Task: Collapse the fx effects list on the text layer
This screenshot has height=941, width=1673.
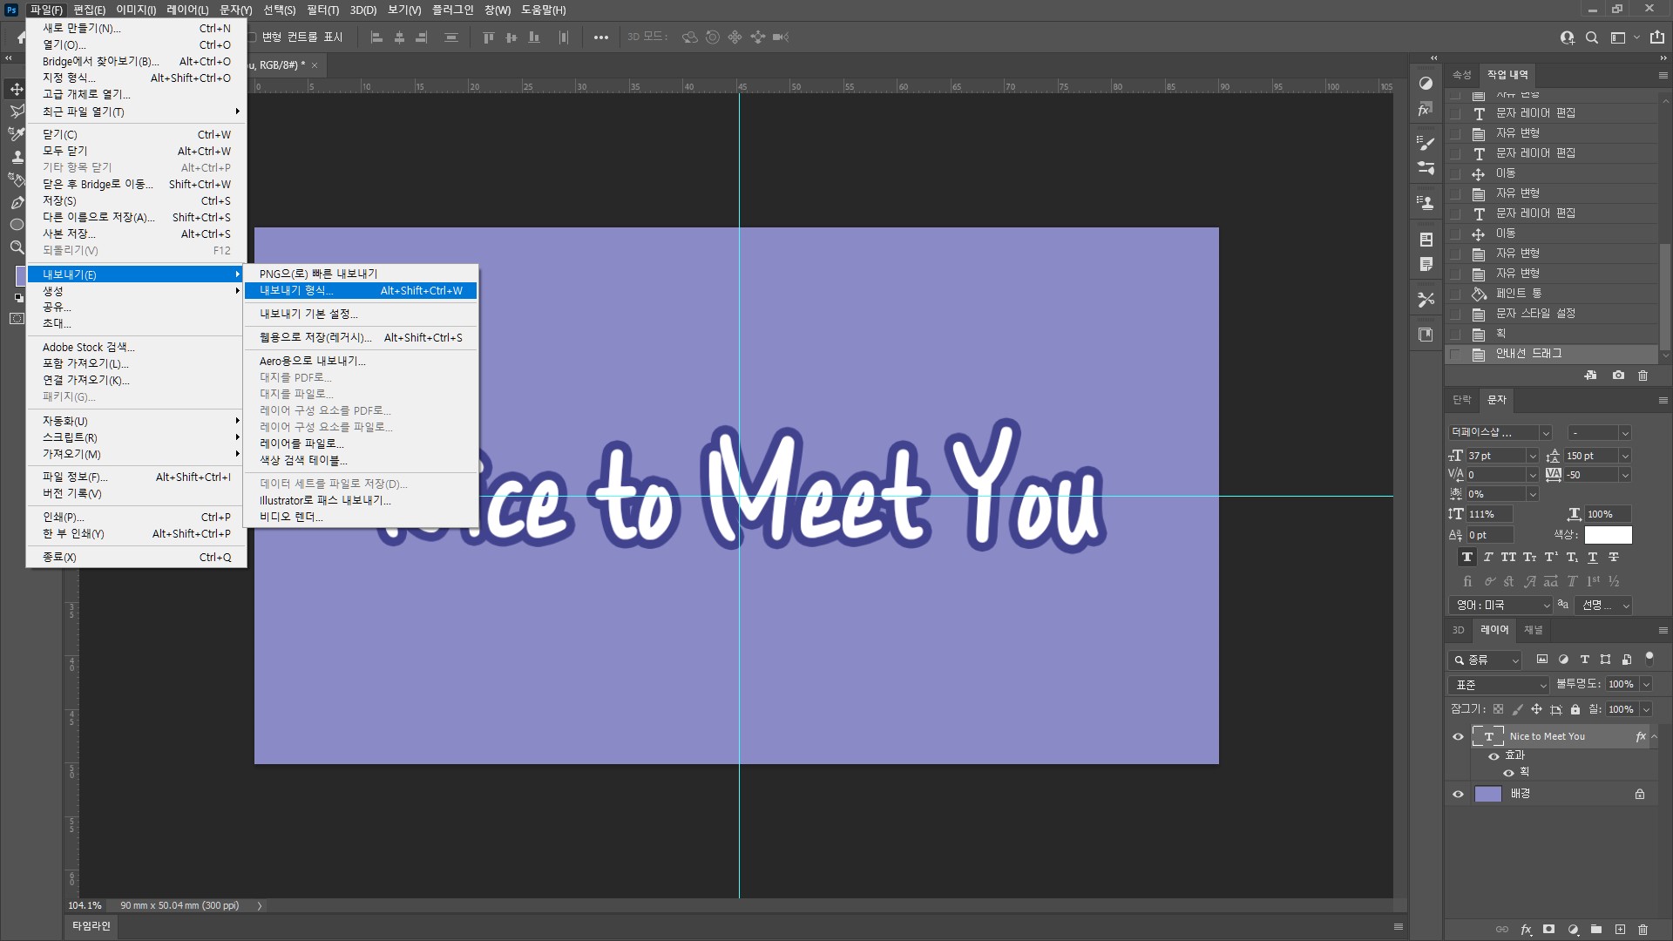Action: [x=1655, y=737]
